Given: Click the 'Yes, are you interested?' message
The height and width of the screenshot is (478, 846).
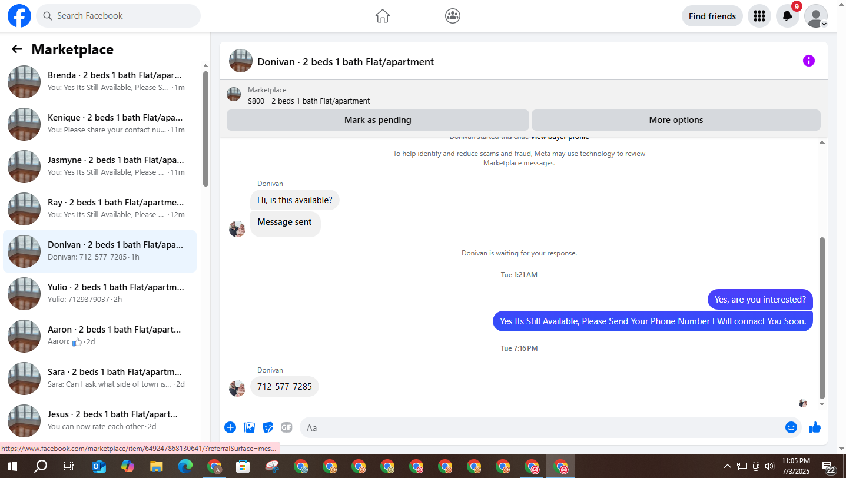Looking at the screenshot, I should 760,300.
